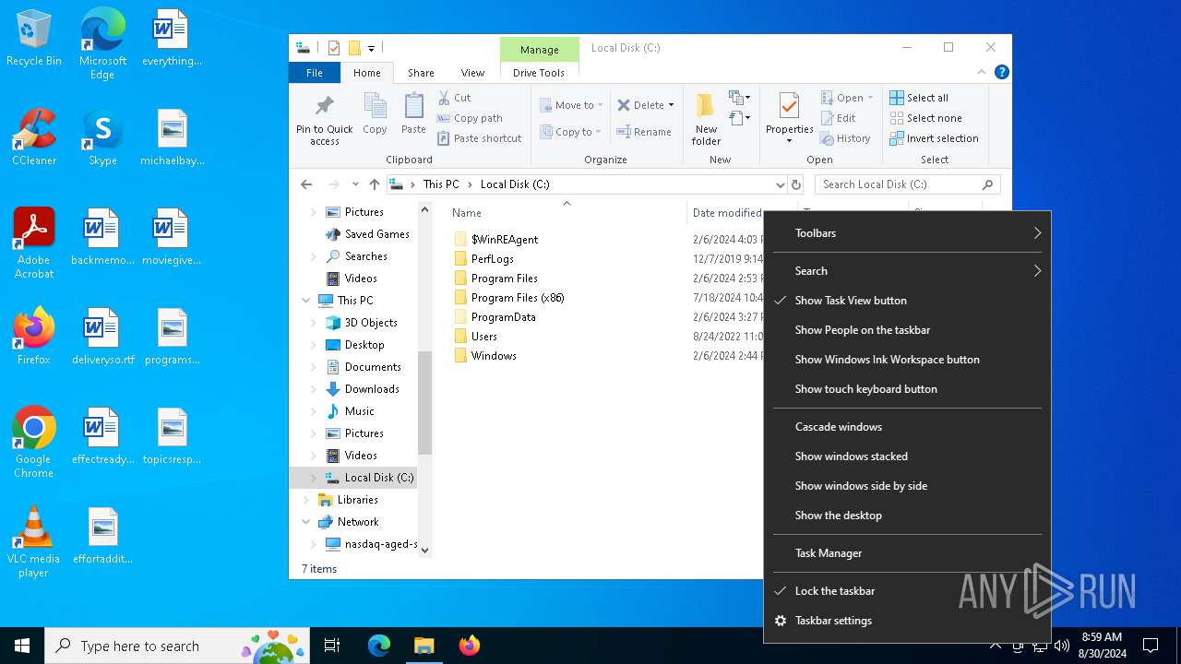Create a New folder from ribbon
Viewport: 1181px width, 664px height.
(706, 119)
